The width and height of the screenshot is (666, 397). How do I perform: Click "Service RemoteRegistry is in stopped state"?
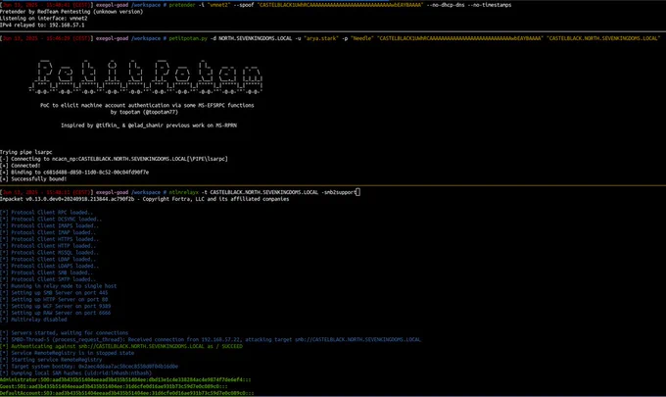68,353
